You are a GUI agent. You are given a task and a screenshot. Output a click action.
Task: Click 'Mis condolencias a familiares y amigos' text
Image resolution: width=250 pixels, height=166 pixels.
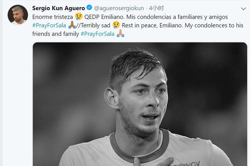click(x=177, y=17)
